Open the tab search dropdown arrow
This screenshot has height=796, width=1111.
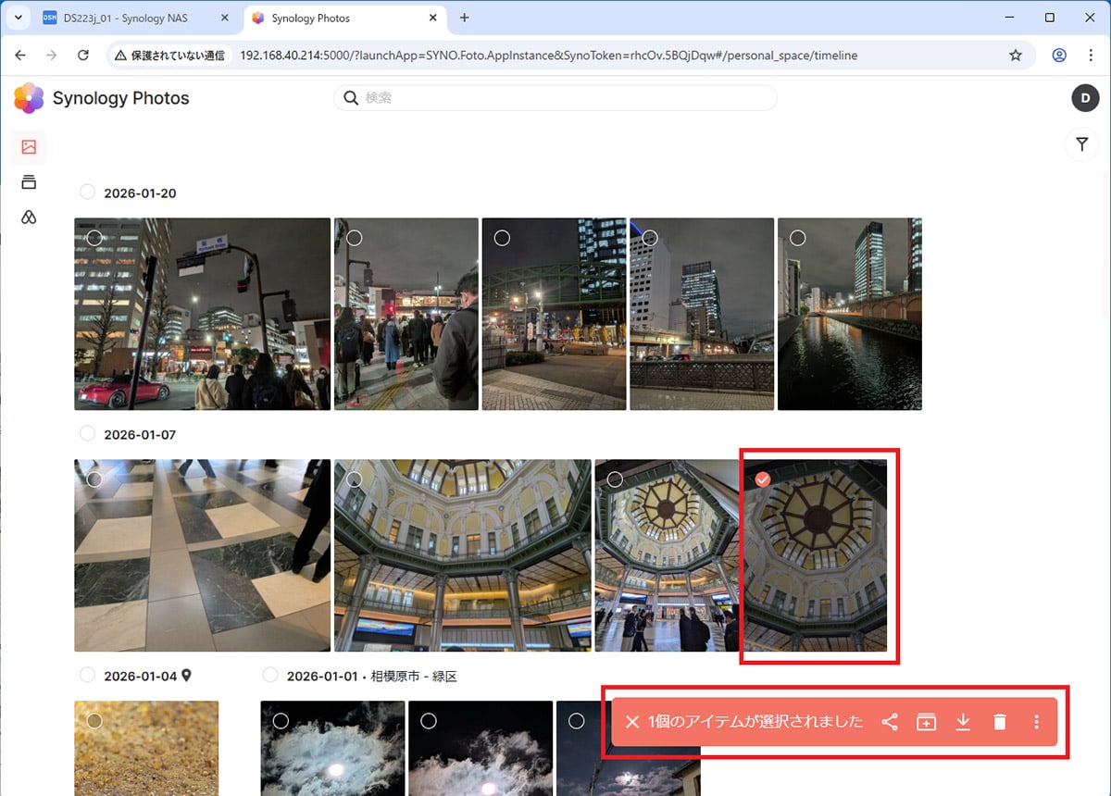[18, 19]
